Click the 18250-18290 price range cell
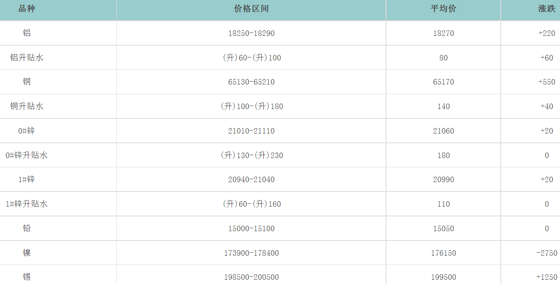 click(251, 33)
